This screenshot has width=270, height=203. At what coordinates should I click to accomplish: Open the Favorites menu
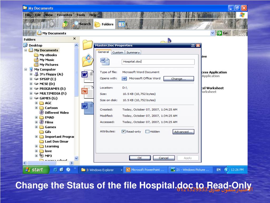pos(64,15)
